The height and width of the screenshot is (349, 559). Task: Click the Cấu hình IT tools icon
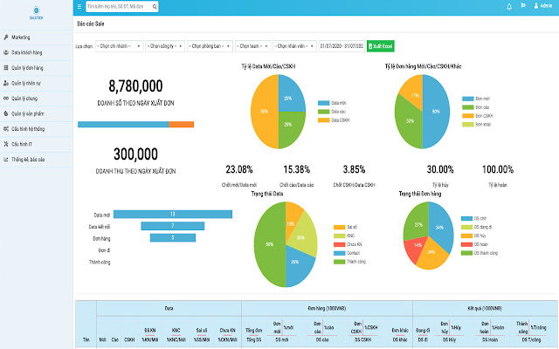pyautogui.click(x=6, y=144)
